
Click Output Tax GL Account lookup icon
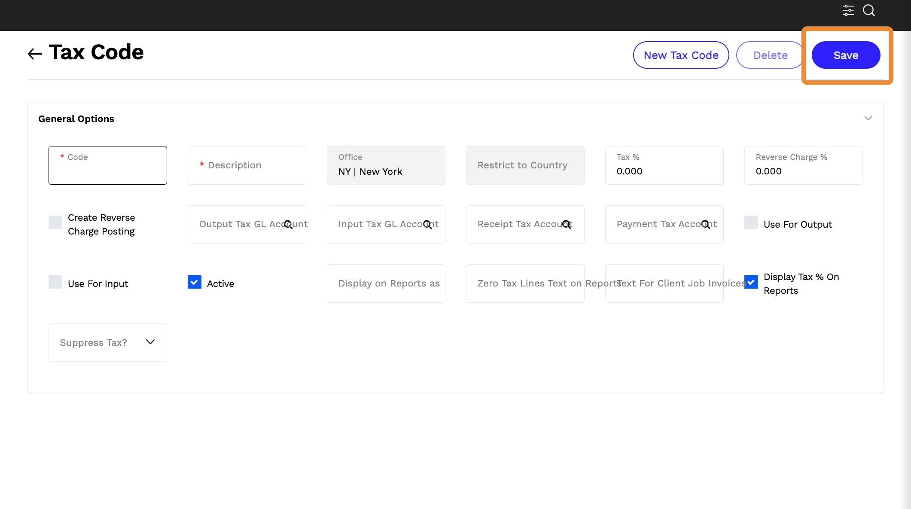288,224
